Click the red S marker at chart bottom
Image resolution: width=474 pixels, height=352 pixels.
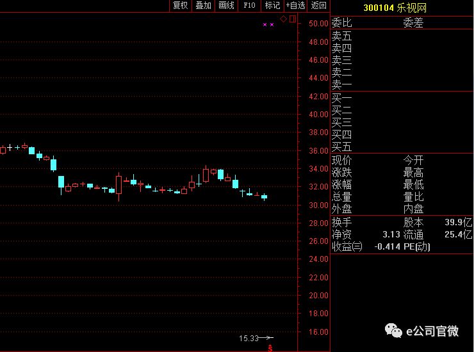pyautogui.click(x=270, y=348)
